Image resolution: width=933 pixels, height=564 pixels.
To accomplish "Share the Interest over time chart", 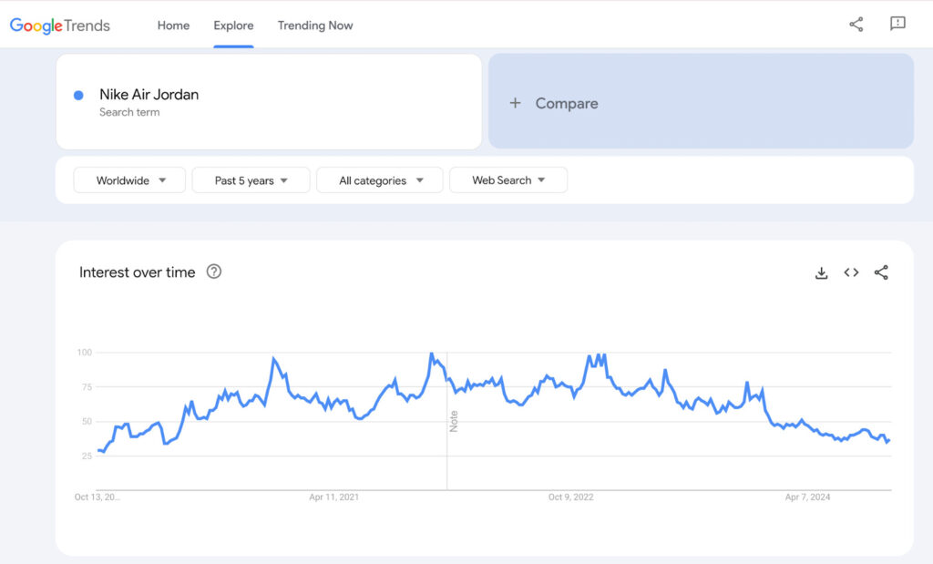I will click(881, 272).
